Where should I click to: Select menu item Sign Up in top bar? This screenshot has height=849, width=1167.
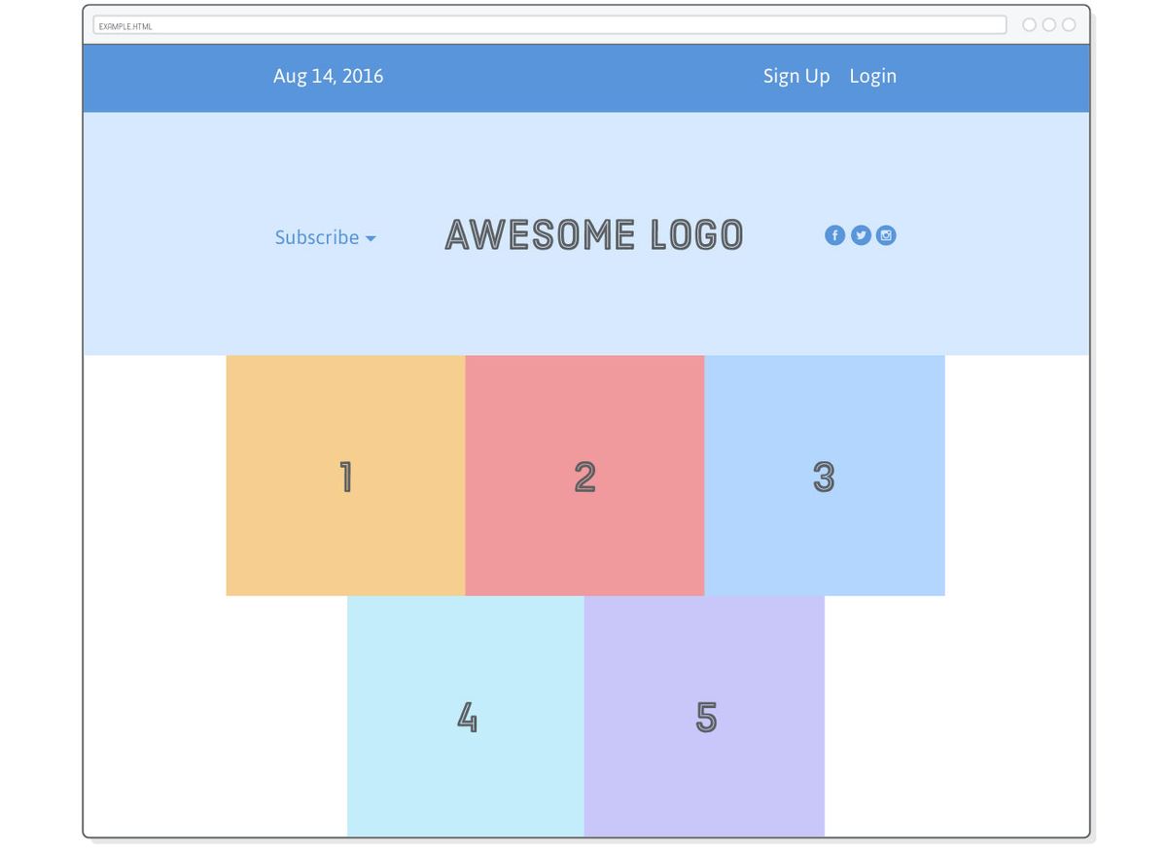coord(796,76)
